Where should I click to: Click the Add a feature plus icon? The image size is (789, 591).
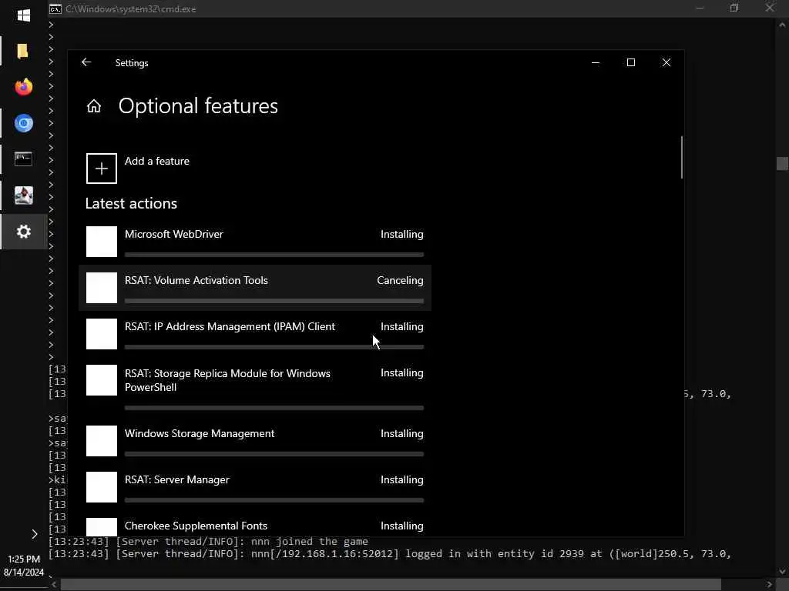[102, 169]
